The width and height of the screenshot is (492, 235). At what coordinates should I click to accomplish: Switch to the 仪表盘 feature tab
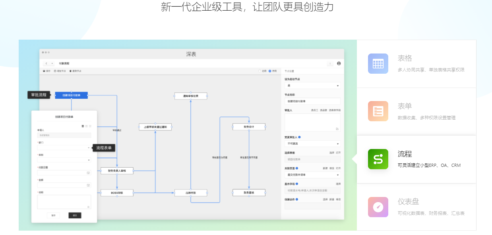[416, 207]
